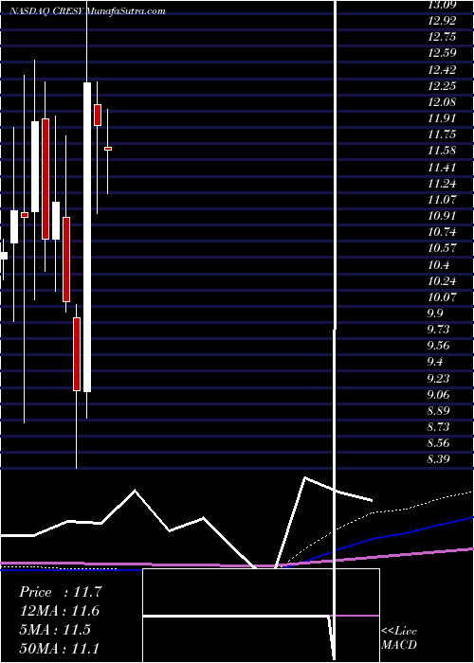
Task: Click the 12.92 price axis label
Action: 443,21
